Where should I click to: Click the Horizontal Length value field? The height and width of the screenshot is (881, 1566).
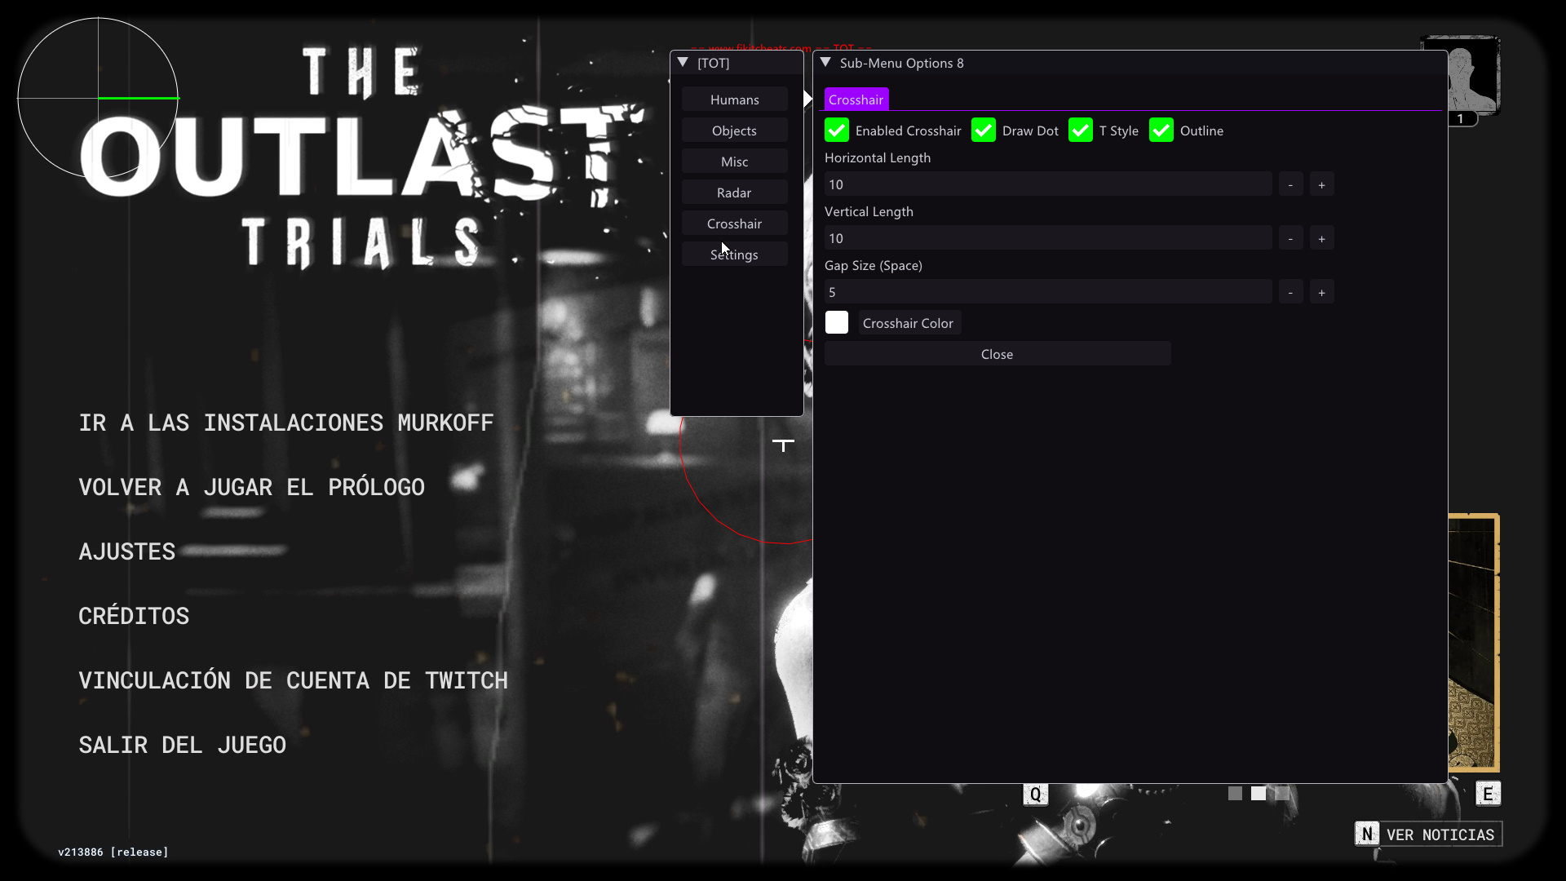(x=1048, y=184)
